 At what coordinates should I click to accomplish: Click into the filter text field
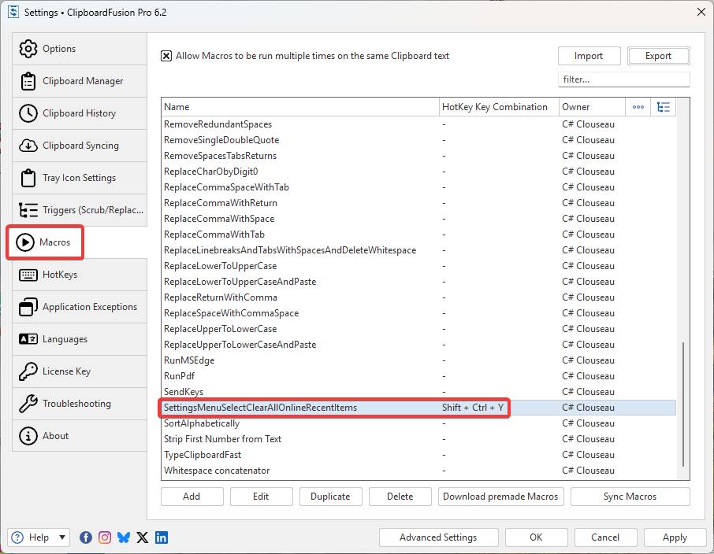coord(623,79)
